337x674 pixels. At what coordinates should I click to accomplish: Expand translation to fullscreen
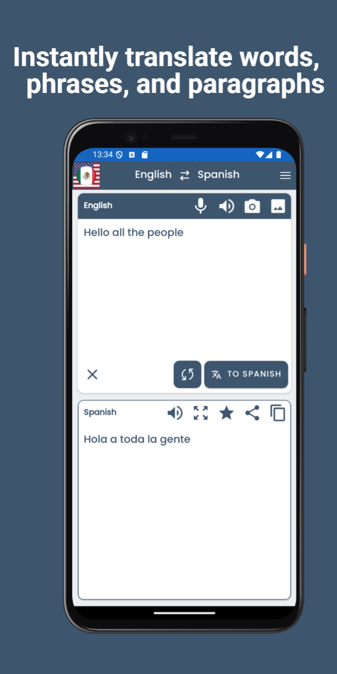click(x=201, y=413)
